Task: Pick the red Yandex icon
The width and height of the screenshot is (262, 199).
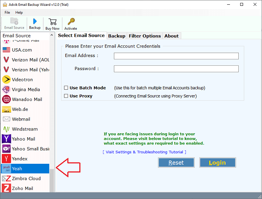Action: click(6, 159)
